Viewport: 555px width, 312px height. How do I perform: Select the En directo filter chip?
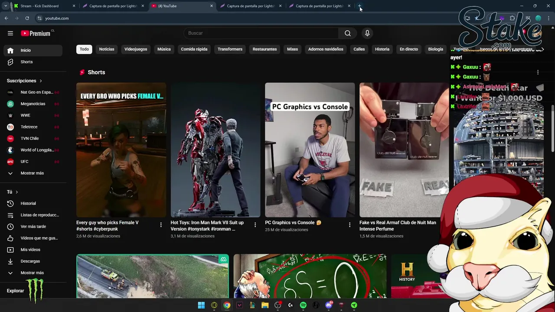click(409, 49)
